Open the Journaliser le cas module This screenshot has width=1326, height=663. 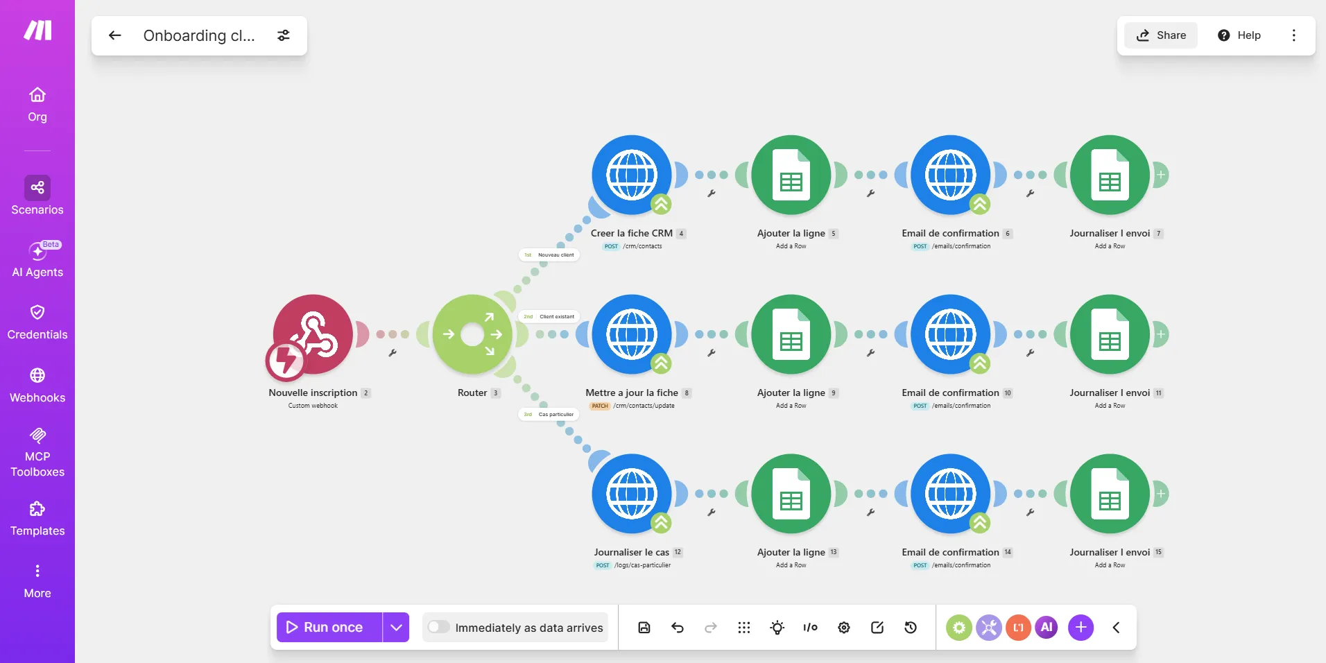[x=632, y=494]
